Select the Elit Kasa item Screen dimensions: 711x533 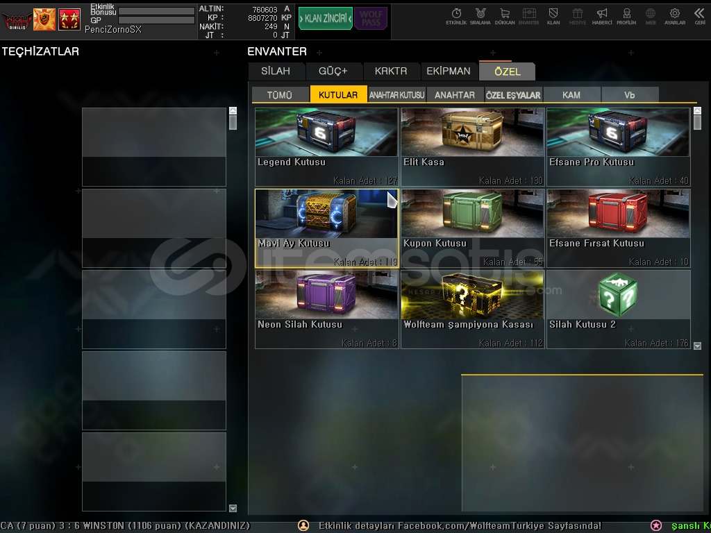(x=472, y=147)
